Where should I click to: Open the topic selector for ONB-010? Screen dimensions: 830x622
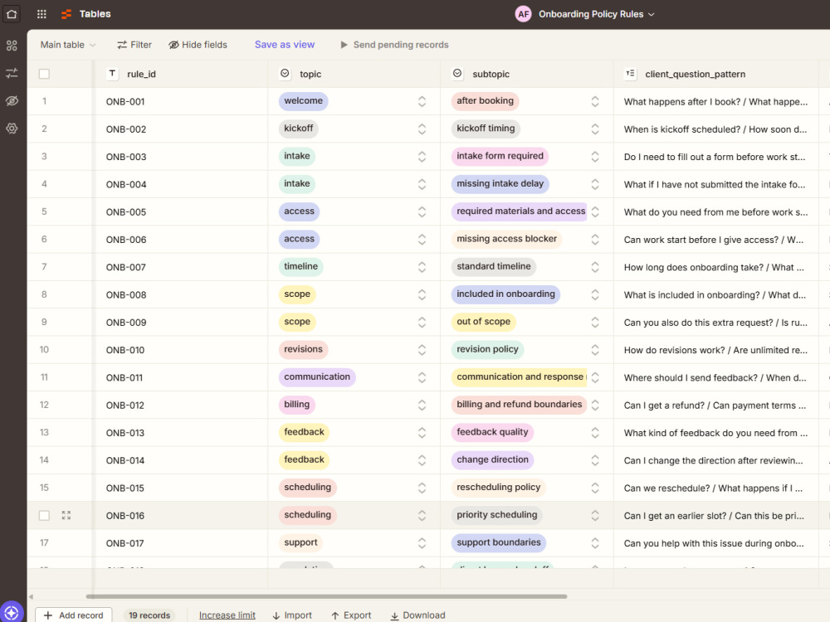[x=422, y=350]
